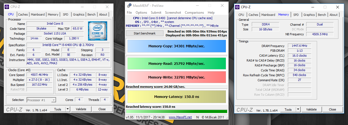Click the Instructions list text box
This screenshot has height=125, width=348.
click(68, 62)
